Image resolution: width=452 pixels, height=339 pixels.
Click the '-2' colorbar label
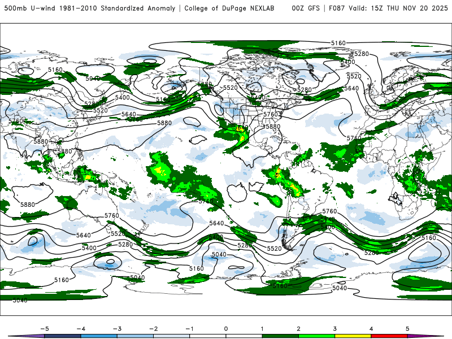click(153, 329)
